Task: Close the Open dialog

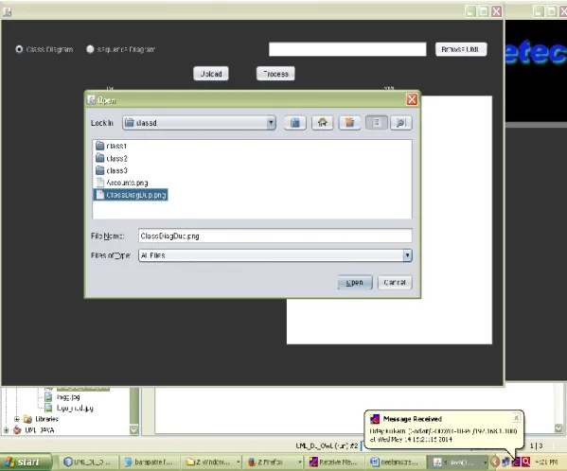Action: click(x=412, y=99)
